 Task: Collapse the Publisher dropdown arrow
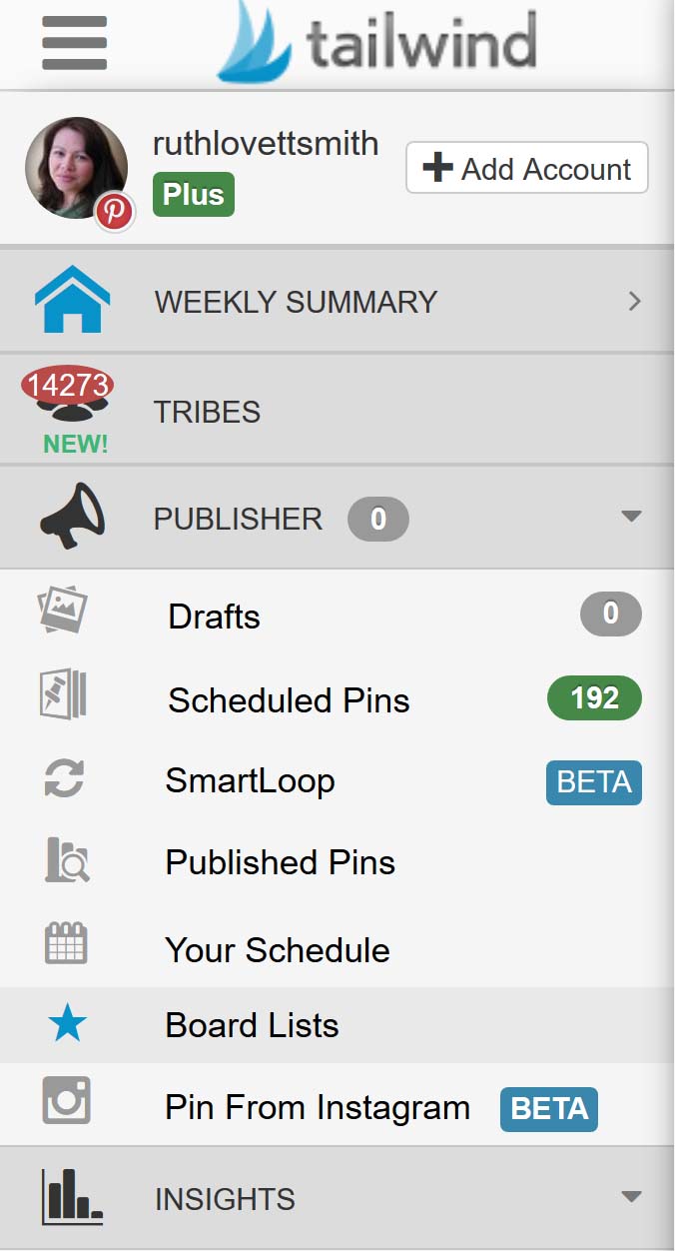point(631,517)
